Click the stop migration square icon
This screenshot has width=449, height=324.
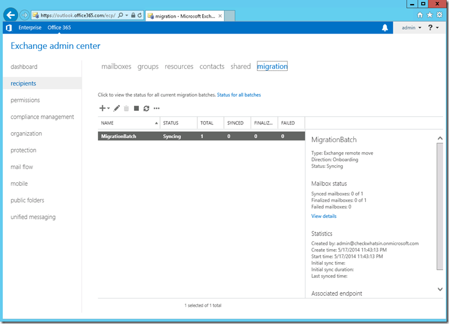tap(136, 108)
